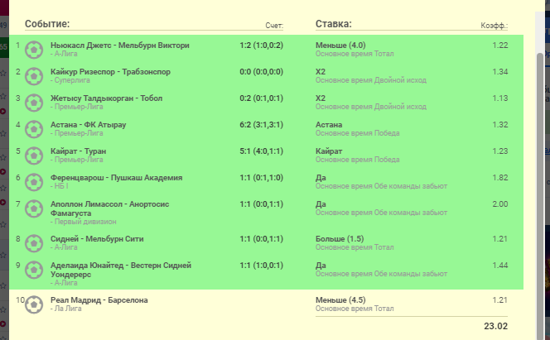The image size is (550, 340).
Task: Click the Ставка column header
Action: click(334, 24)
